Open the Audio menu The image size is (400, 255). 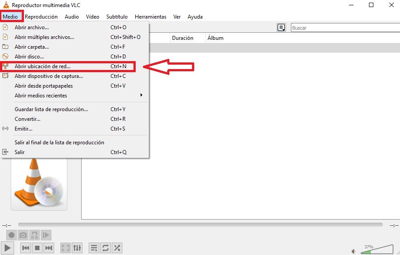[72, 17]
